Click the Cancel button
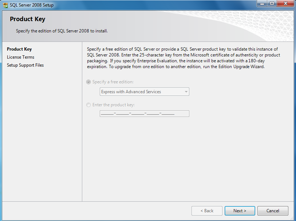The height and width of the screenshot is (221, 296). tap(273, 210)
